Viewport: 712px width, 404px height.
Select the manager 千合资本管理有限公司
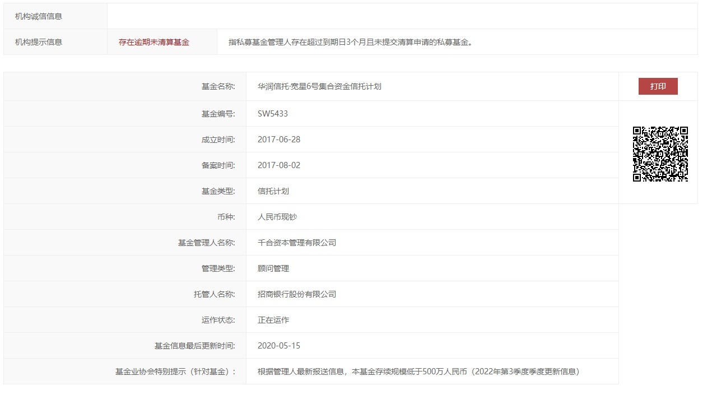click(297, 242)
